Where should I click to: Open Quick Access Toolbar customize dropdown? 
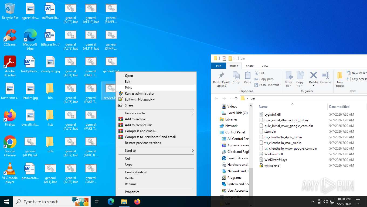point(235,58)
